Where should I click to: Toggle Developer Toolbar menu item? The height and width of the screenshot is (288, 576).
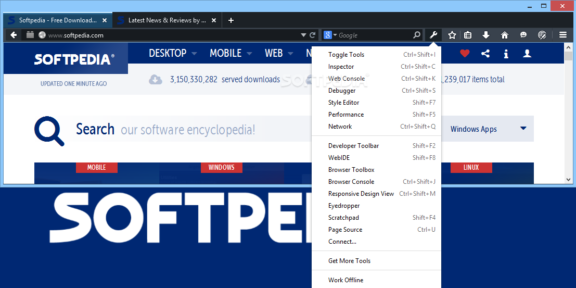[376, 146]
